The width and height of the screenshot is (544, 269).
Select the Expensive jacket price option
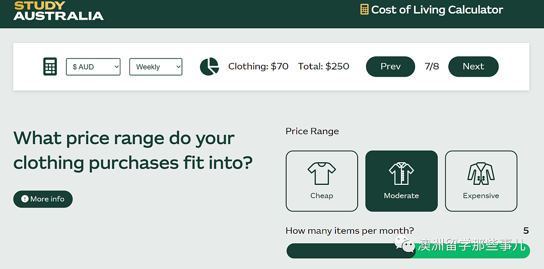(481, 181)
